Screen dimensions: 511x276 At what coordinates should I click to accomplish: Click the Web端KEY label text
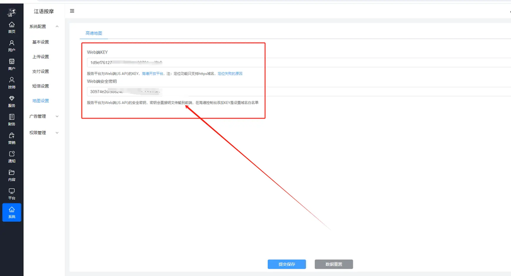[x=97, y=52]
